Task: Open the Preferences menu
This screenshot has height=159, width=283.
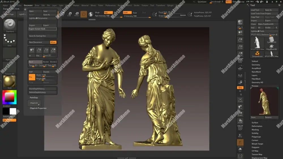Action: [110, 5]
